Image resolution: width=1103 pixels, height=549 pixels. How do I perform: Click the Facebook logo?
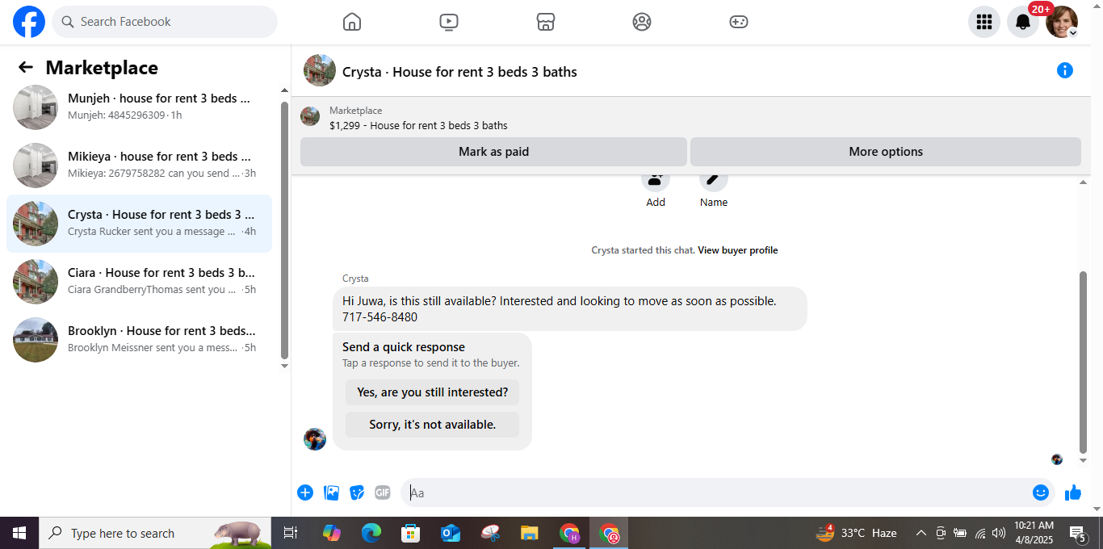[x=29, y=22]
